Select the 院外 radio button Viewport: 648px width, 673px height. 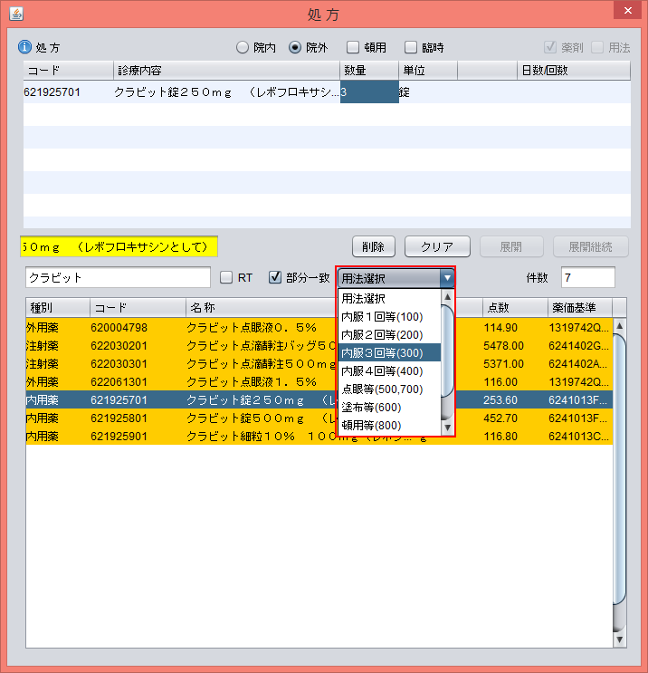click(x=295, y=47)
